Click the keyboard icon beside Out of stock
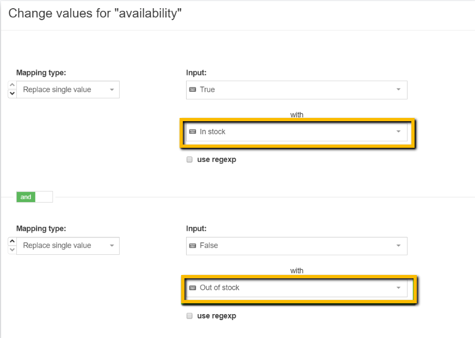 (192, 288)
